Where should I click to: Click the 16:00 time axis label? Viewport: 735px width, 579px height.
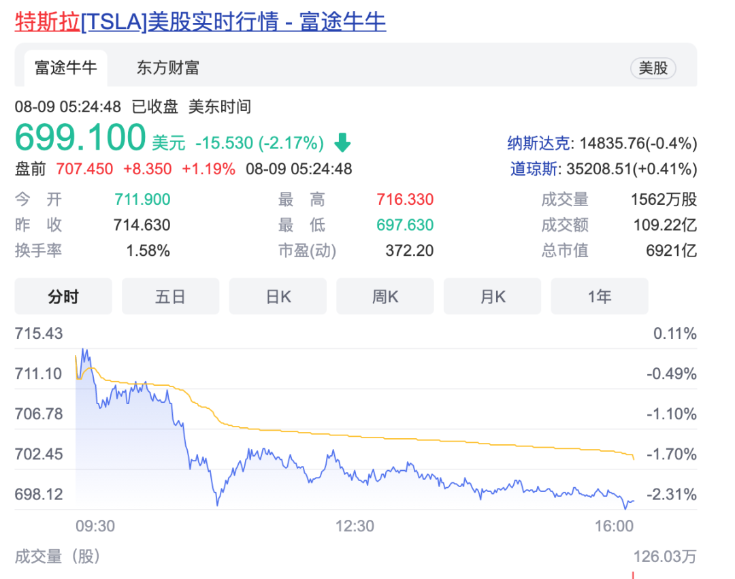click(614, 526)
